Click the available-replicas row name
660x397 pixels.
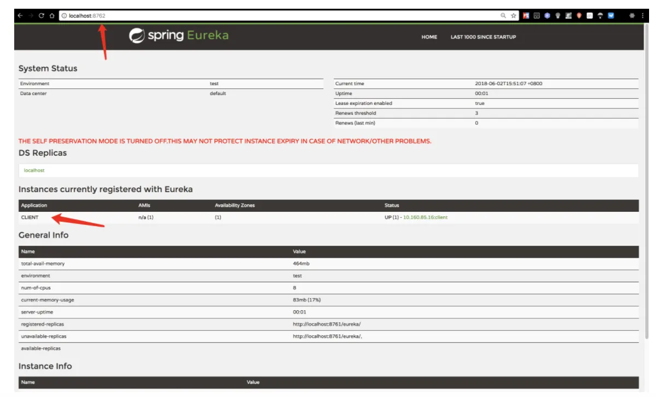click(41, 348)
